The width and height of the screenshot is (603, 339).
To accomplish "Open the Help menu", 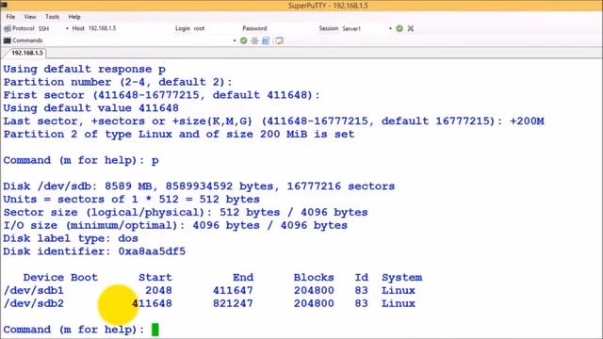I will (x=74, y=17).
